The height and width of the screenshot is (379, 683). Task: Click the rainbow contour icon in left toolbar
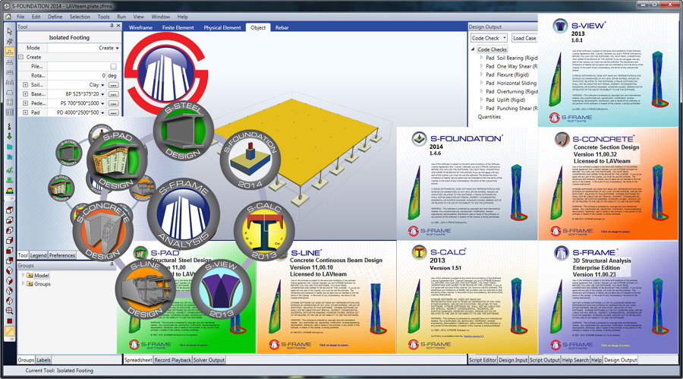(10, 191)
